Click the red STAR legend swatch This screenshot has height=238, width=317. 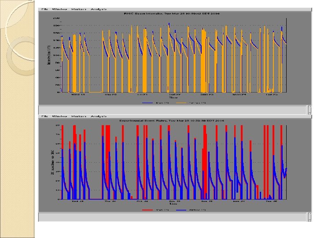pyautogui.click(x=147, y=210)
